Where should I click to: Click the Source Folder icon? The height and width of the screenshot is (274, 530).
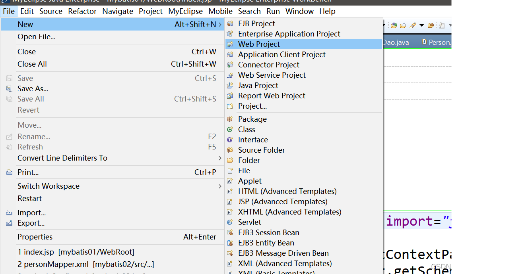[x=230, y=150]
